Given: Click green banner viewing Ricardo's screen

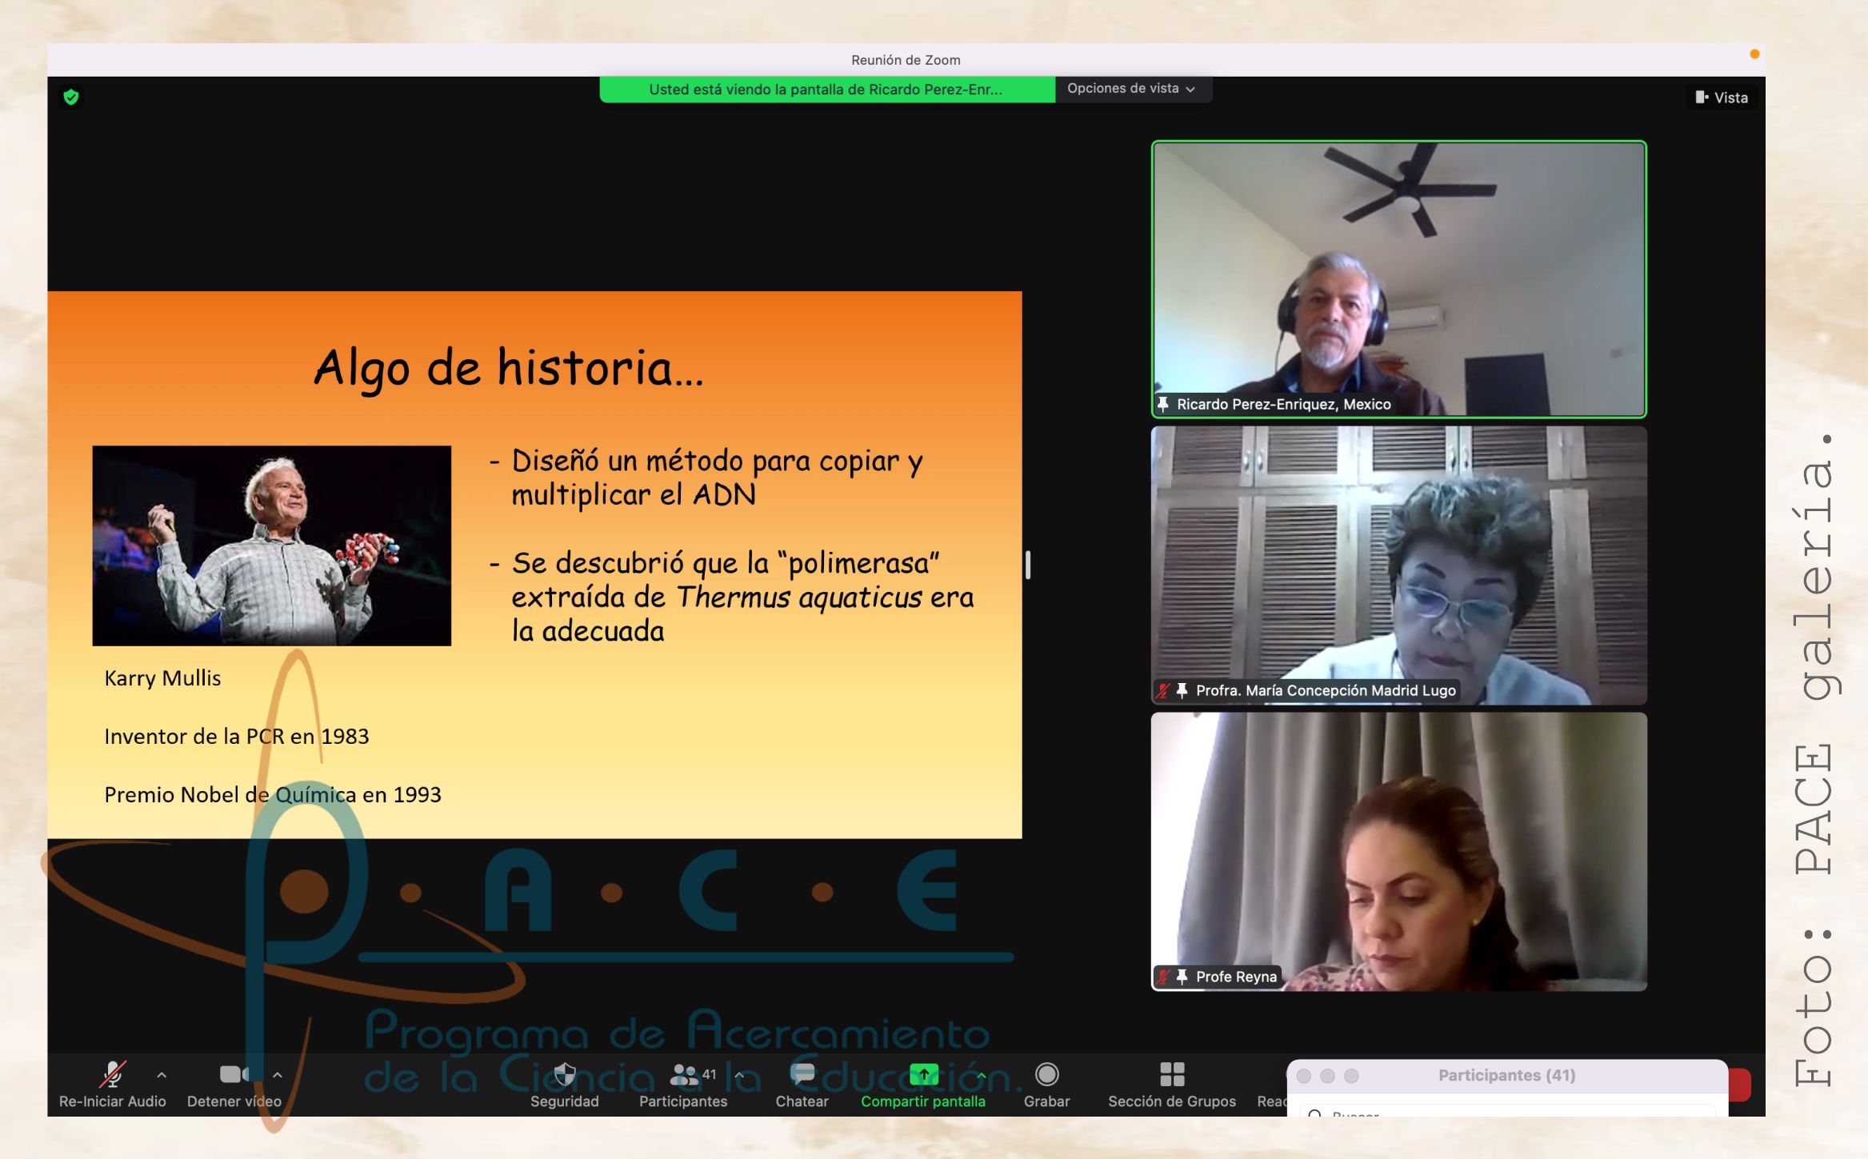Looking at the screenshot, I should [826, 90].
